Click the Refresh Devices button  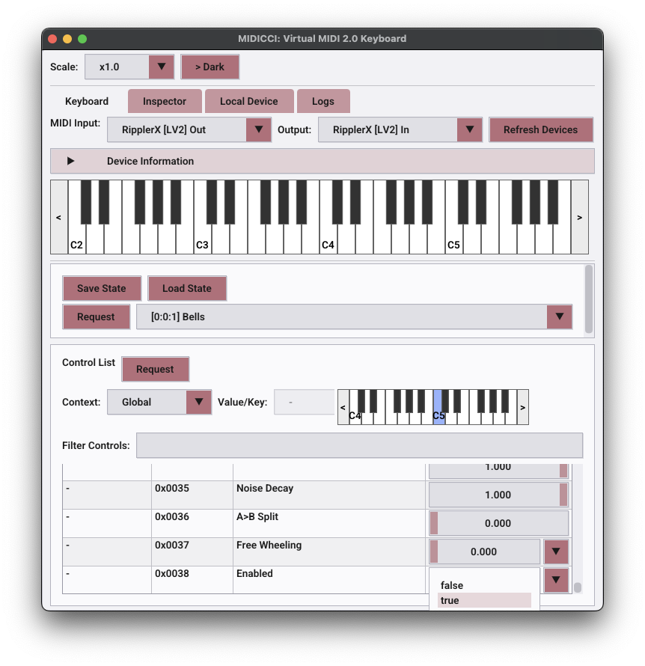coord(541,129)
